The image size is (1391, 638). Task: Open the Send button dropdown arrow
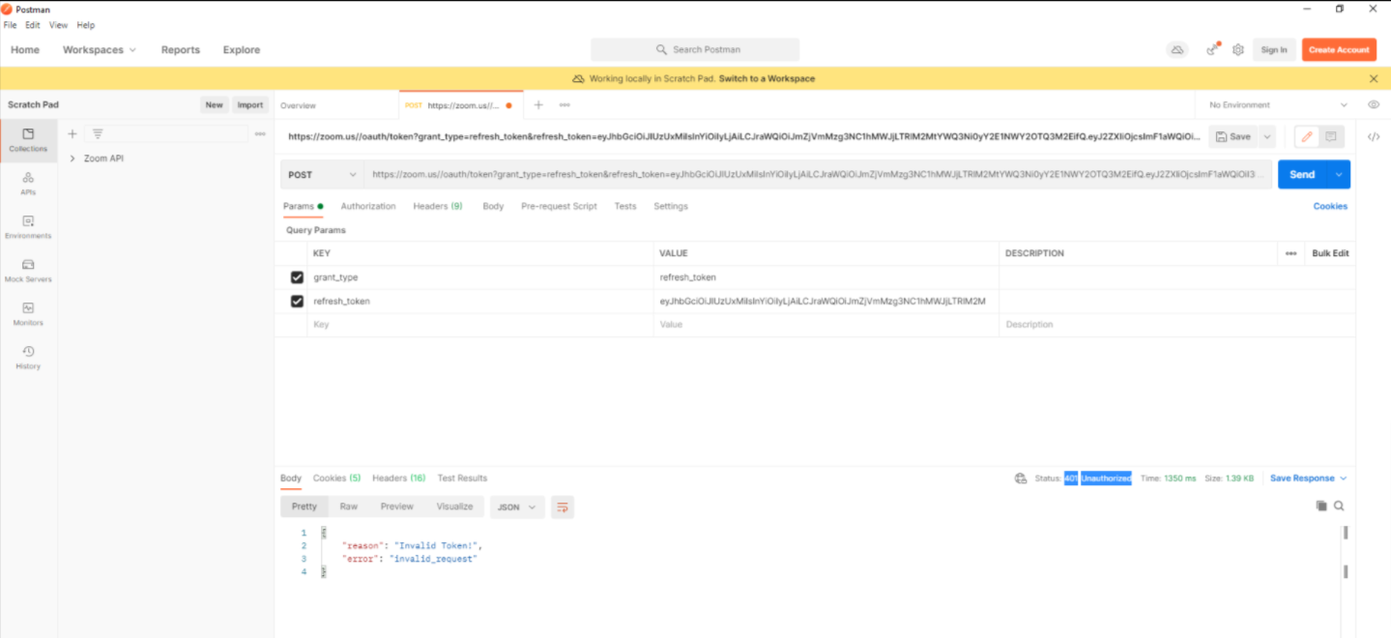point(1339,175)
